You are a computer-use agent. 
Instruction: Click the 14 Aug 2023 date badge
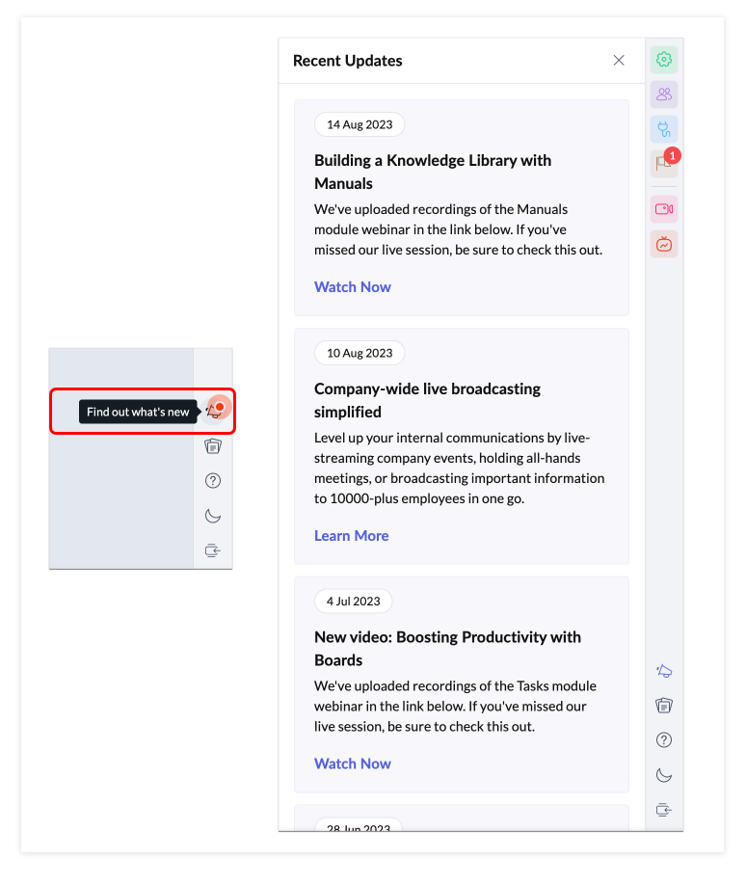pyautogui.click(x=360, y=124)
